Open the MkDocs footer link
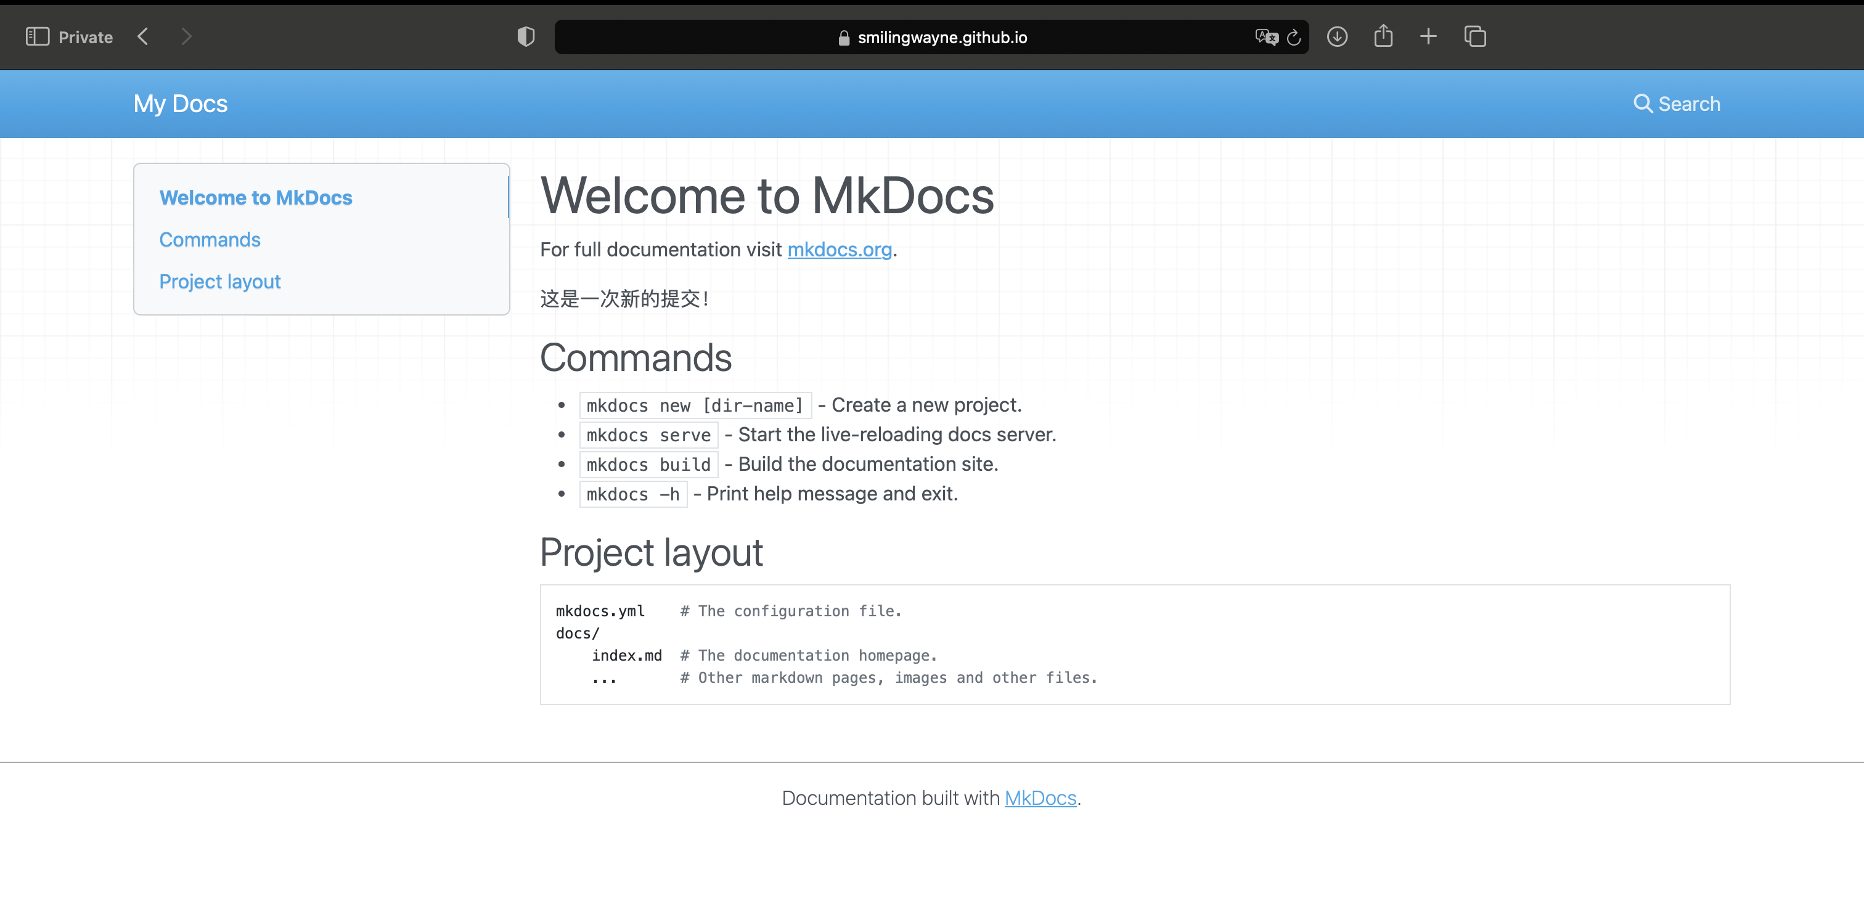This screenshot has width=1864, height=901. pos(1040,798)
